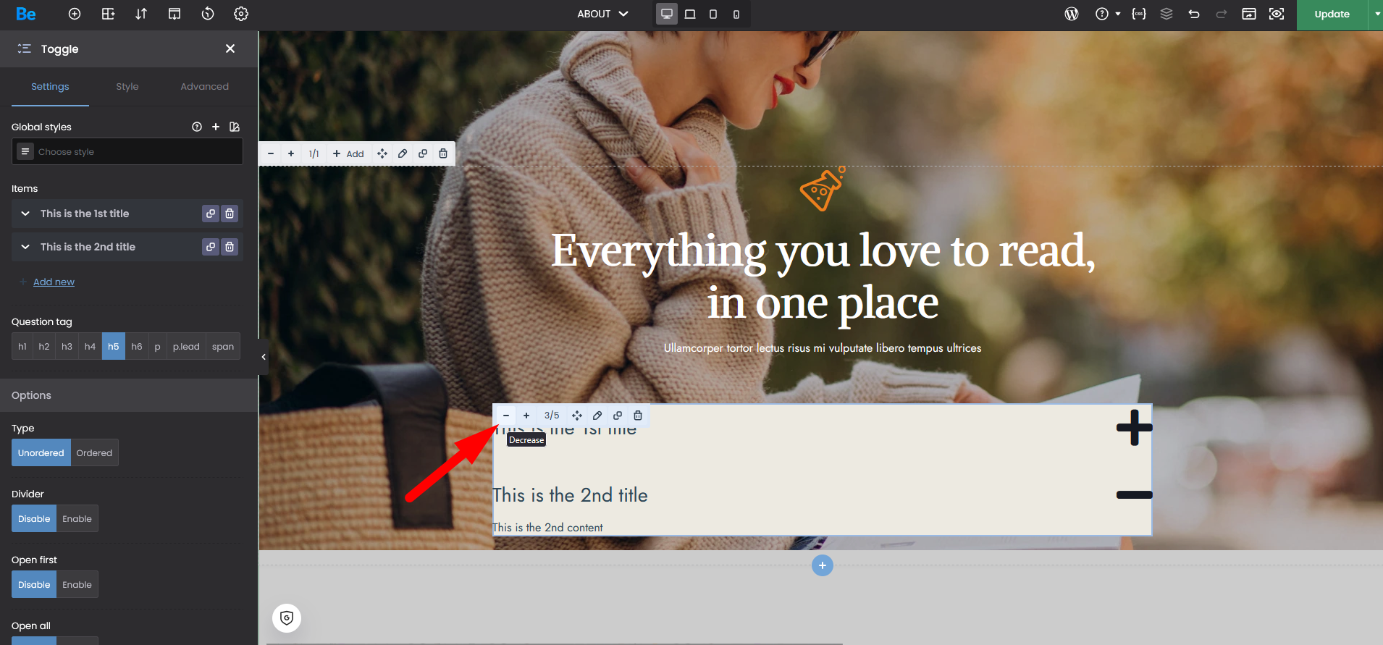This screenshot has width=1383, height=645.
Task: Expand the 'This is the 1st title' item
Action: (x=25, y=214)
